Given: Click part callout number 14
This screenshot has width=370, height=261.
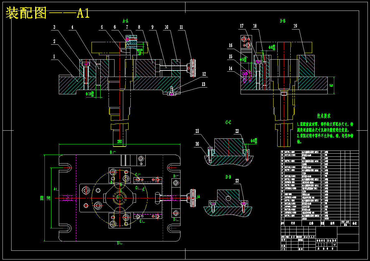Looking at the screenshot, I should point(230,68).
